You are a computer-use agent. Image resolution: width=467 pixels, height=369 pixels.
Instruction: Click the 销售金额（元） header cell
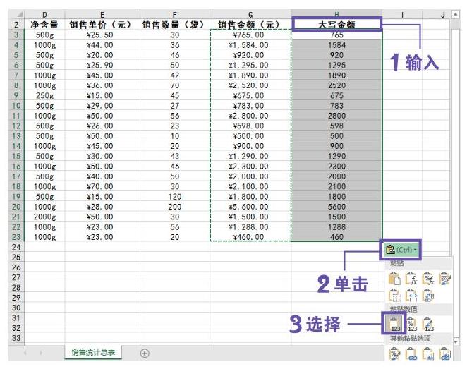(x=250, y=25)
